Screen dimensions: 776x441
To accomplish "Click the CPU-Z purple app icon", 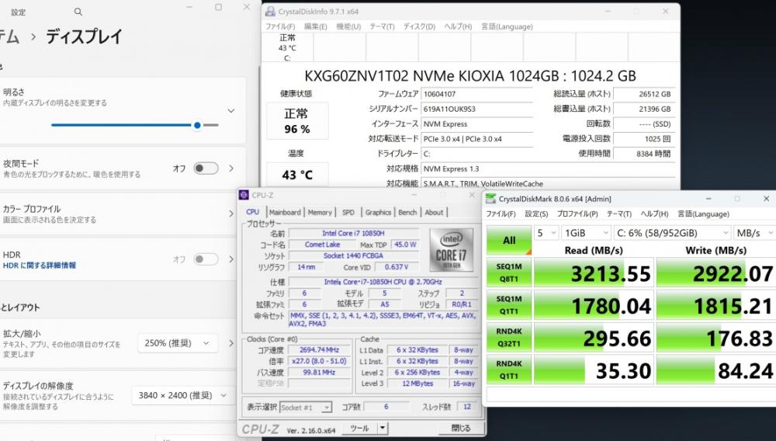I will click(244, 195).
